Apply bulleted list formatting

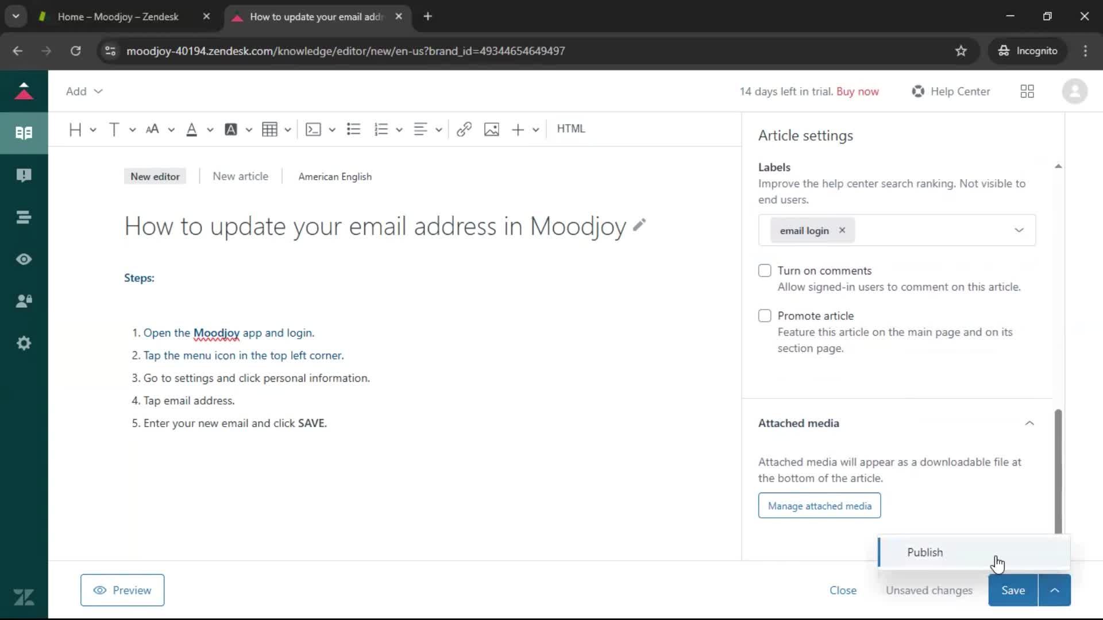354,129
